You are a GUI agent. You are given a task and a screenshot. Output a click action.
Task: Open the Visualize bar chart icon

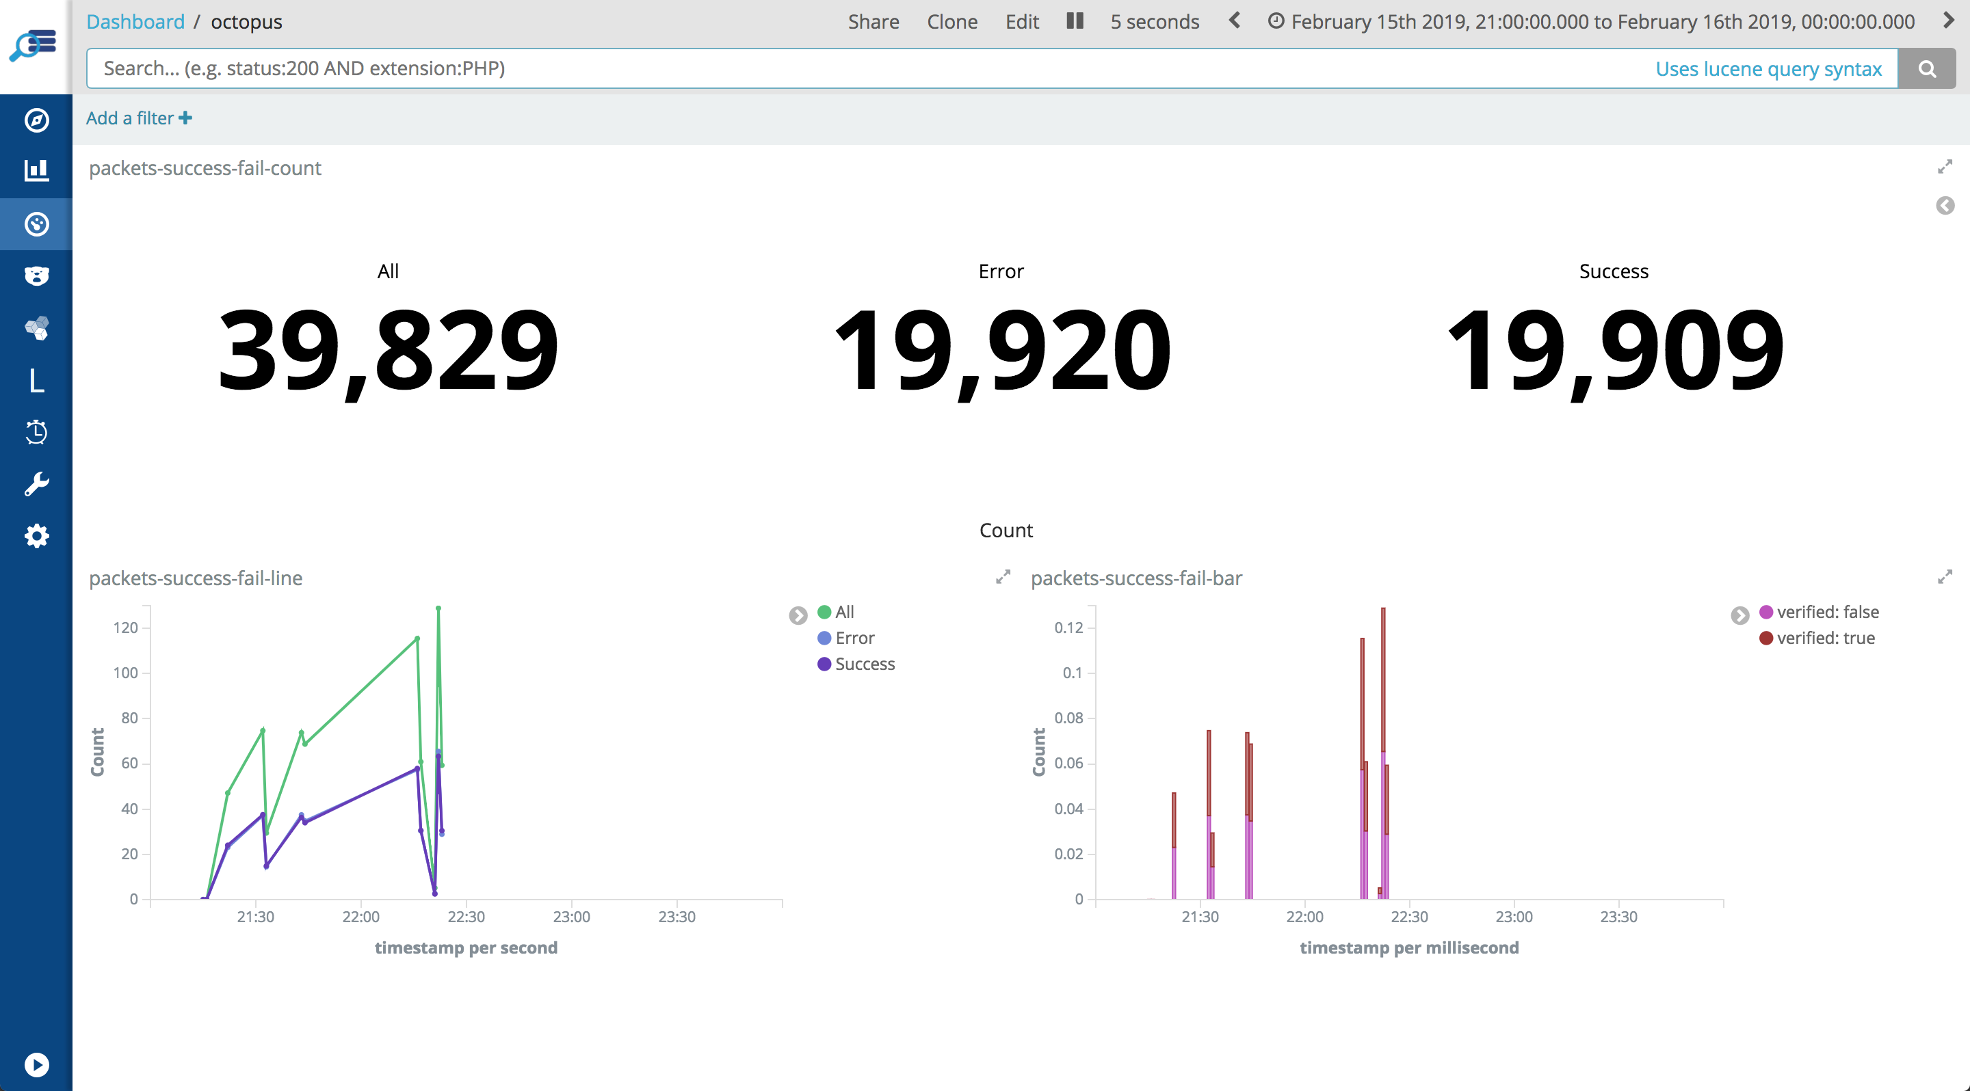tap(36, 170)
